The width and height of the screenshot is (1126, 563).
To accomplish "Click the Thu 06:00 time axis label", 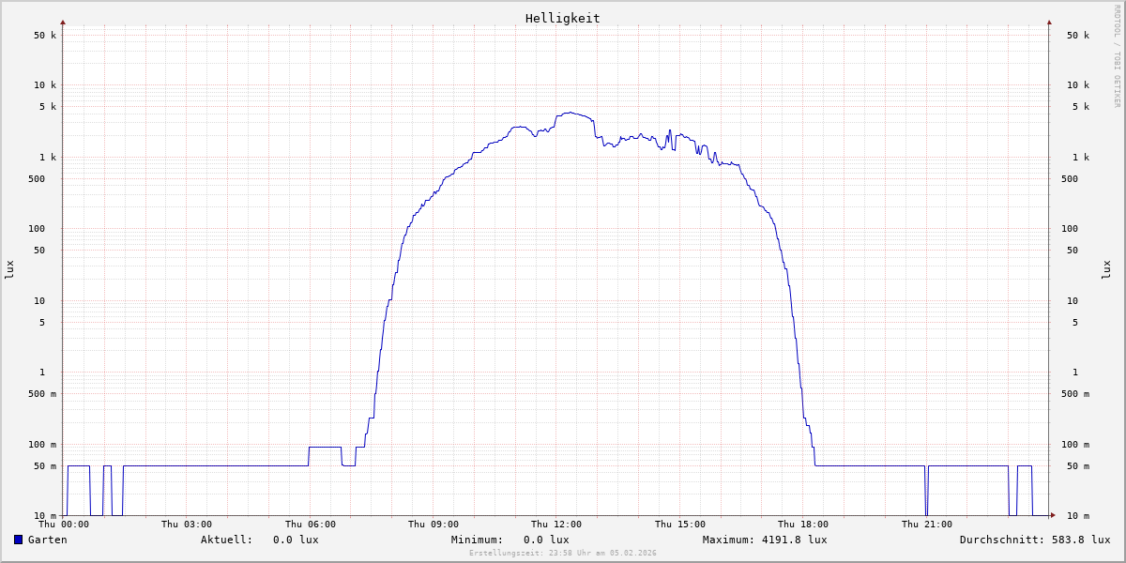I will point(311,525).
